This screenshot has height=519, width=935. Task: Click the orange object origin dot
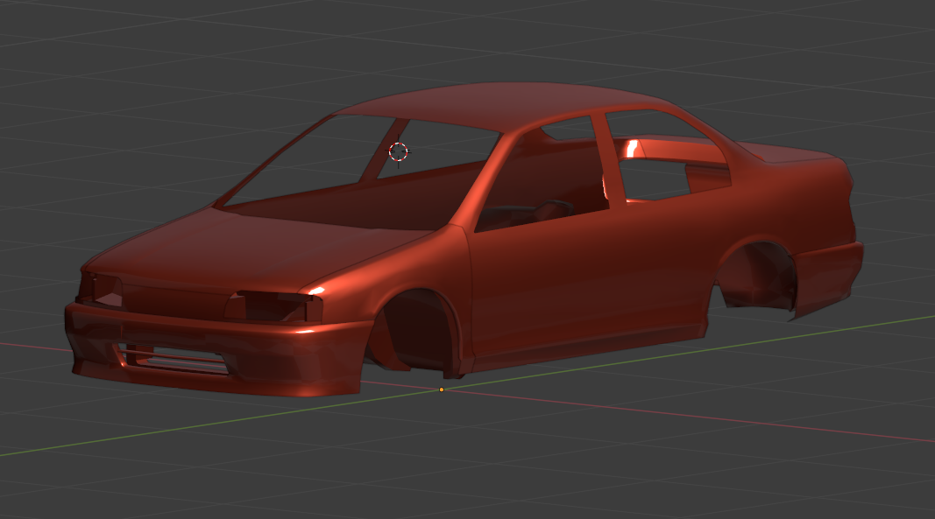[x=442, y=389]
